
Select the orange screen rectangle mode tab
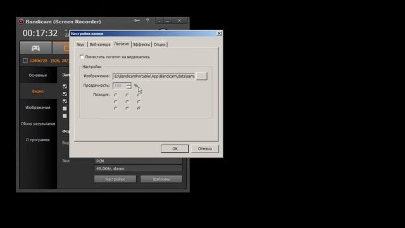click(x=61, y=48)
